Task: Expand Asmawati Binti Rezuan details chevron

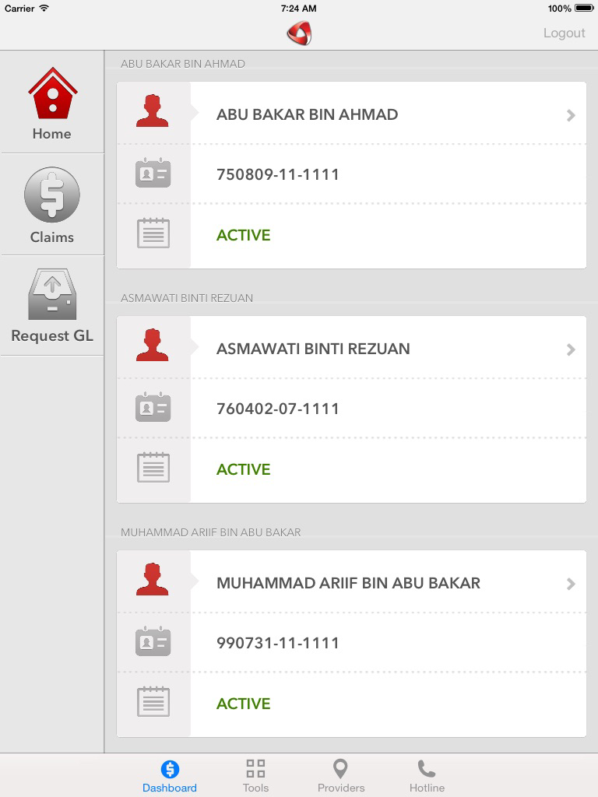Action: coord(571,349)
